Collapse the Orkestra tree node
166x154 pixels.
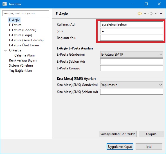[6, 50]
